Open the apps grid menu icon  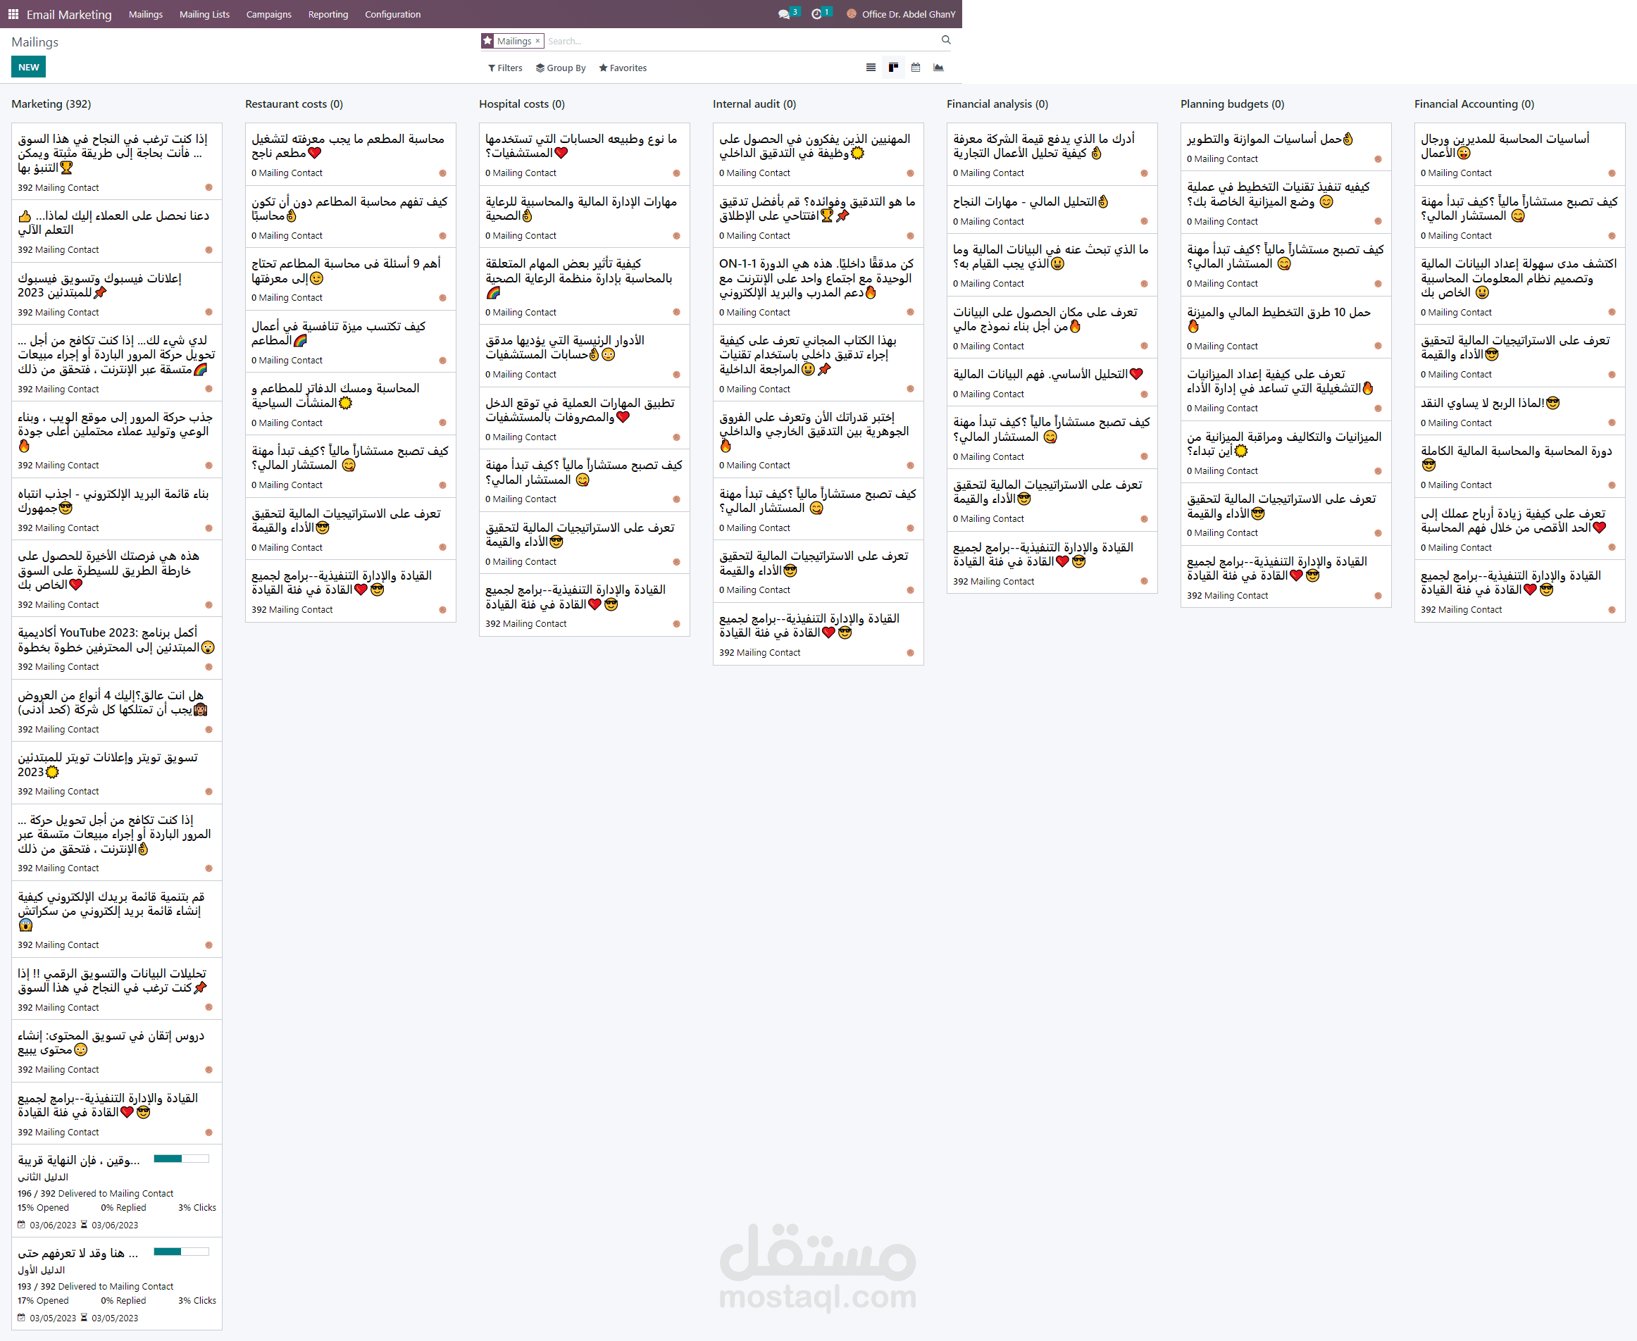[13, 14]
